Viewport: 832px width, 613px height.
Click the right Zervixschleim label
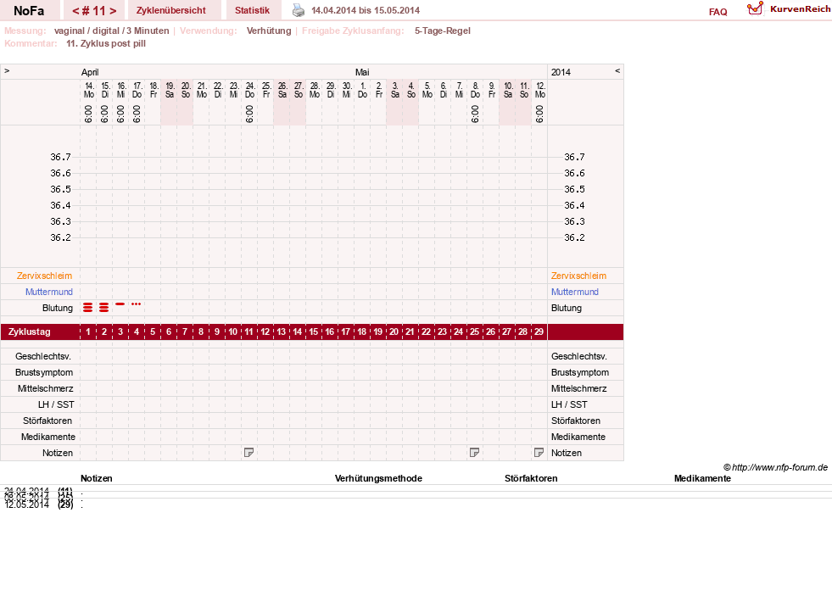[578, 276]
